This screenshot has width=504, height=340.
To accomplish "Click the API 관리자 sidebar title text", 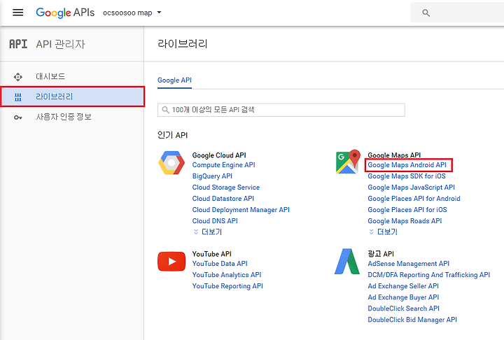I will tap(60, 44).
